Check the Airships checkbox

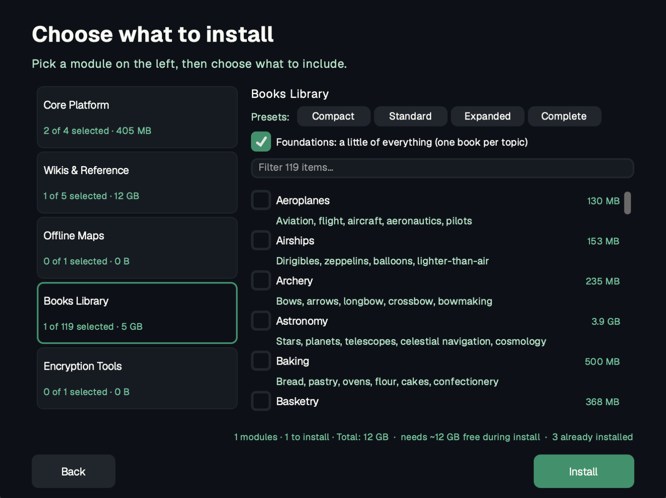click(x=261, y=240)
